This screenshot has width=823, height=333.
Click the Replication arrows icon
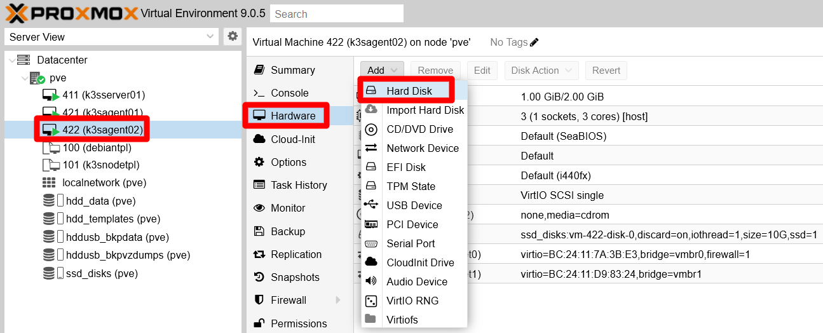click(x=259, y=254)
